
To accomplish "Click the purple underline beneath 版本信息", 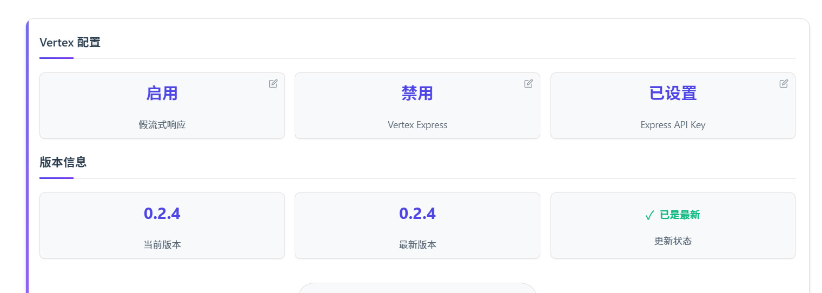I will 56,178.
